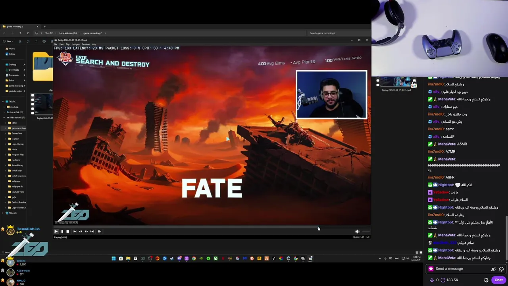Open chat settings gear icon
The image size is (508, 286).
point(486,280)
